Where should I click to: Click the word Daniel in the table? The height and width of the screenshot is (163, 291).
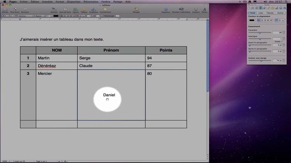[x=109, y=95]
